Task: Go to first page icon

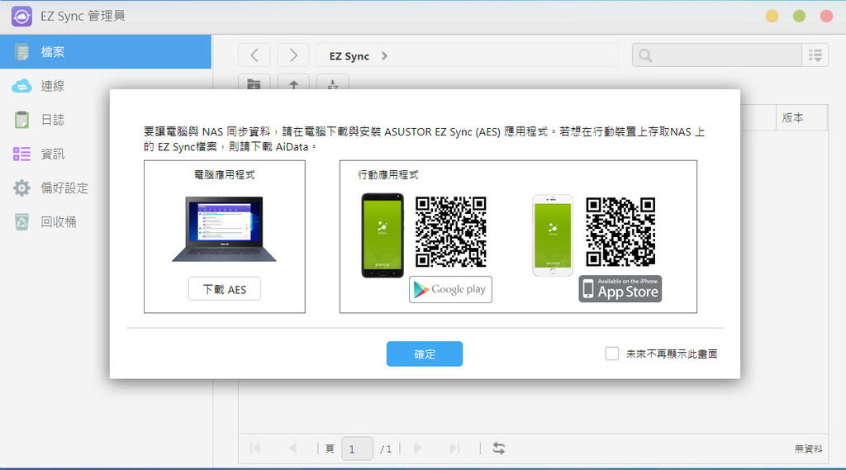Action: pyautogui.click(x=255, y=448)
